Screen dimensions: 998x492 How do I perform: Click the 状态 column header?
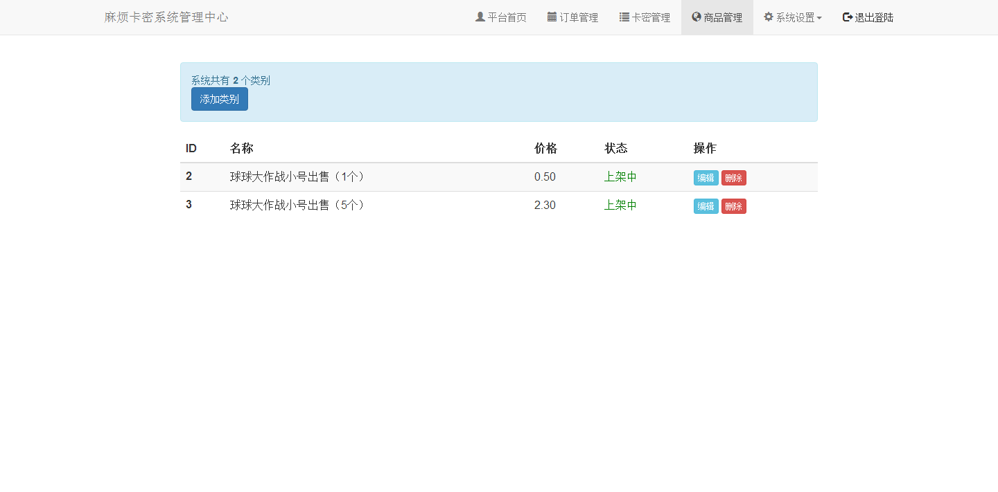(x=616, y=148)
